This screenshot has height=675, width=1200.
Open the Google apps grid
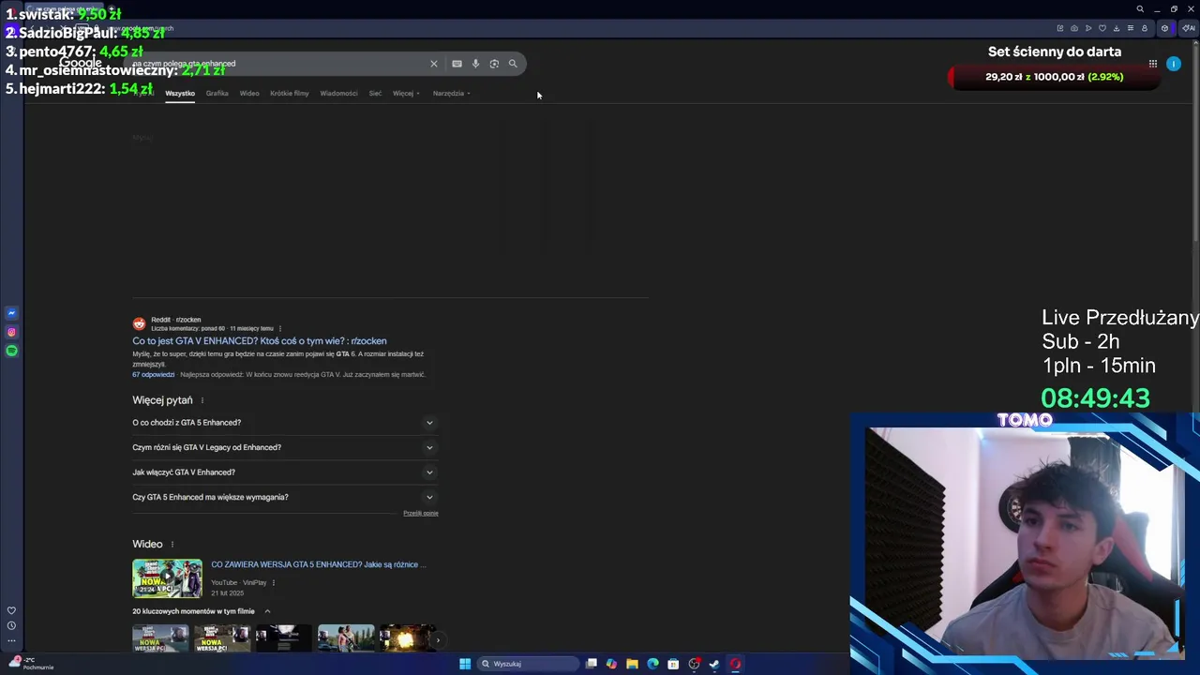(x=1153, y=64)
